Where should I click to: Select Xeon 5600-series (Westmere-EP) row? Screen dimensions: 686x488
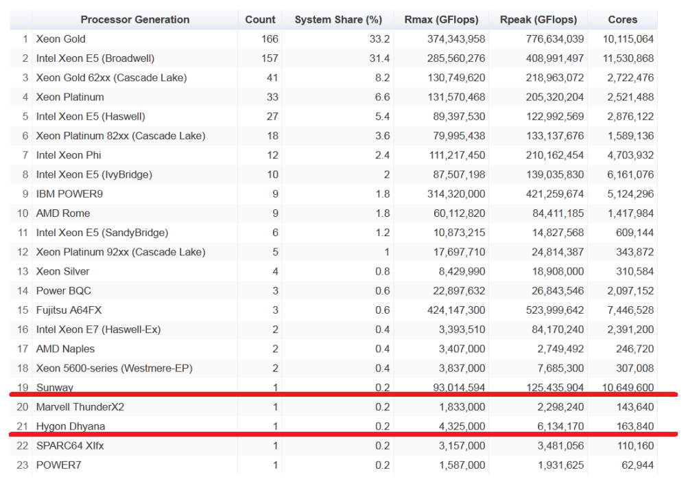click(114, 369)
